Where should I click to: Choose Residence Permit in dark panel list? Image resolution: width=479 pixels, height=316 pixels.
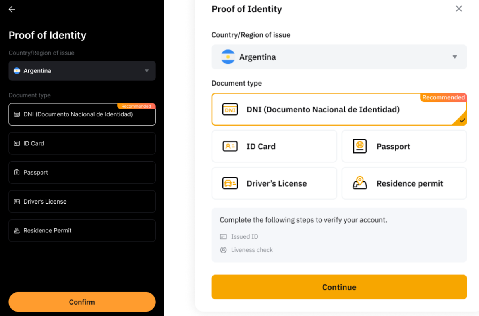tap(82, 230)
